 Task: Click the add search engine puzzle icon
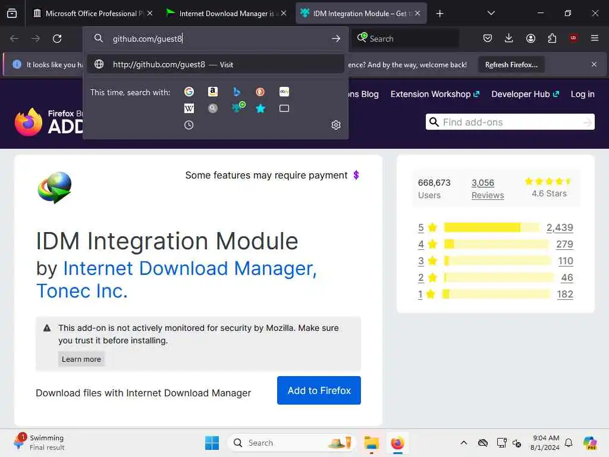tap(238, 107)
